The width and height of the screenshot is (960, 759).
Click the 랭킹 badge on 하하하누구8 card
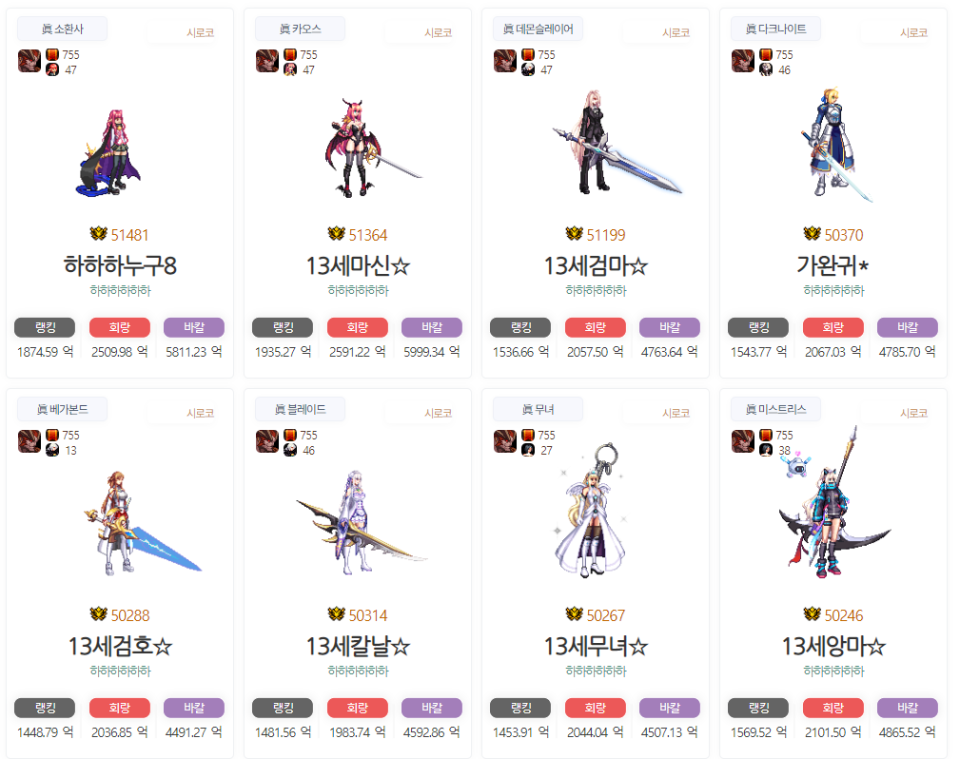45,327
